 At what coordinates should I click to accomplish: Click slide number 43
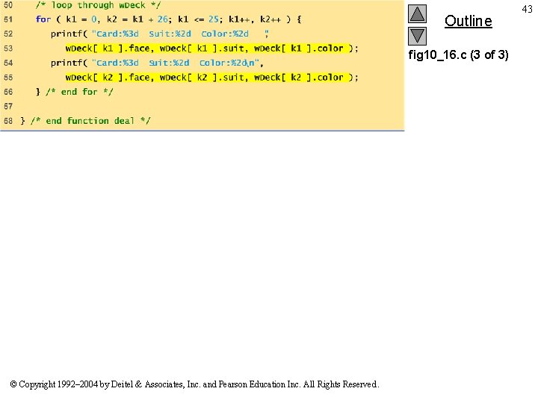527,9
